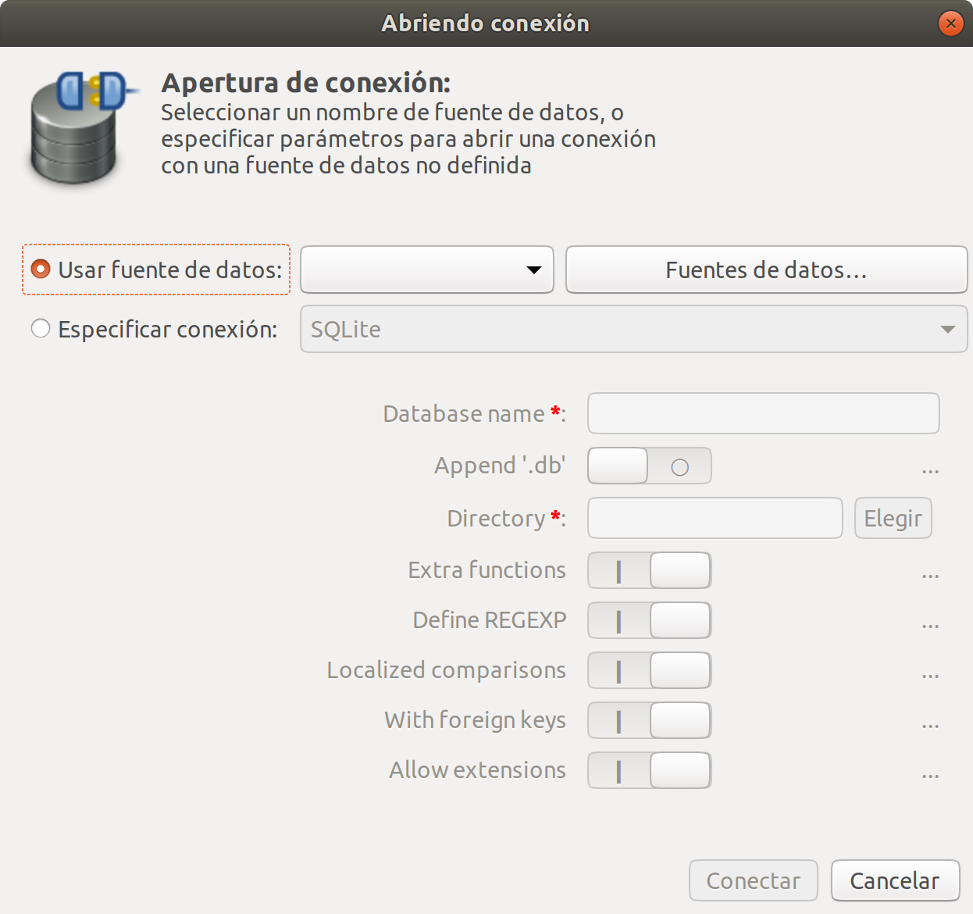Click the ellipsis next to Append '.db'
The width and height of the screenshot is (973, 914).
tap(930, 471)
